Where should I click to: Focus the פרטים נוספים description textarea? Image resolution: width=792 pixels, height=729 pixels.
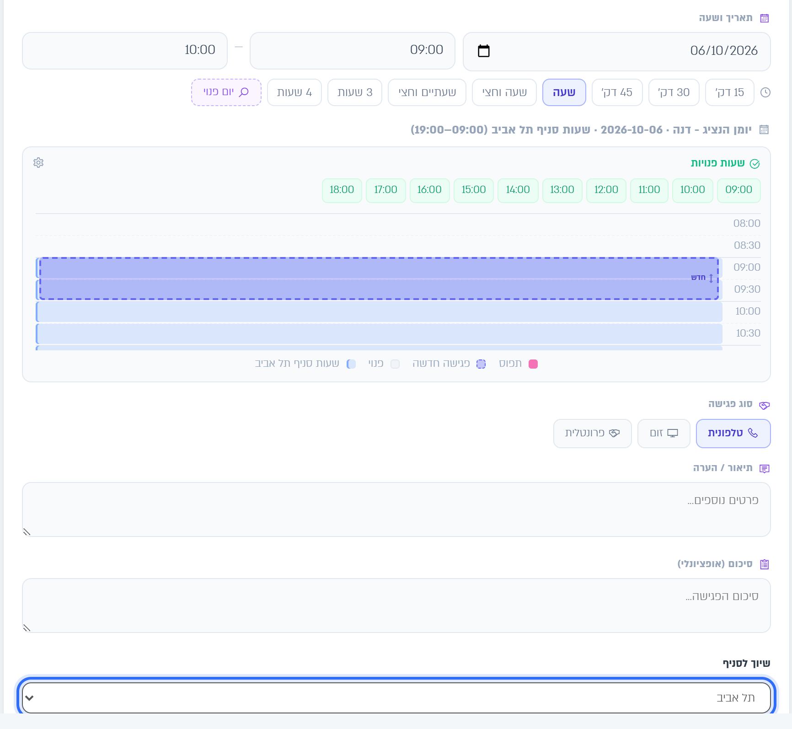396,509
